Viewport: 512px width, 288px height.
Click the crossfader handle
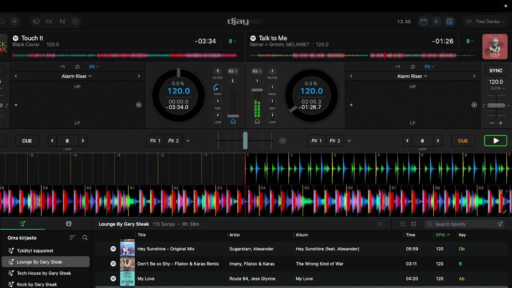[245, 140]
